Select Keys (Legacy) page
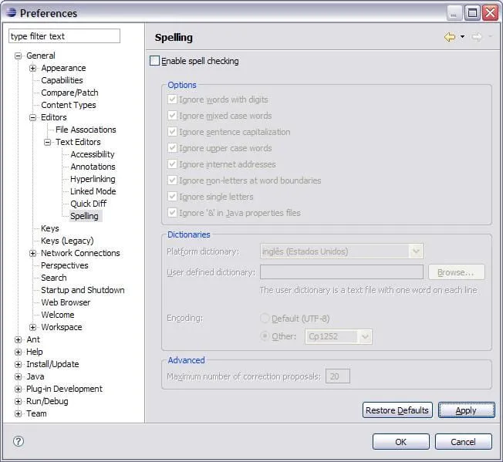 click(x=67, y=241)
